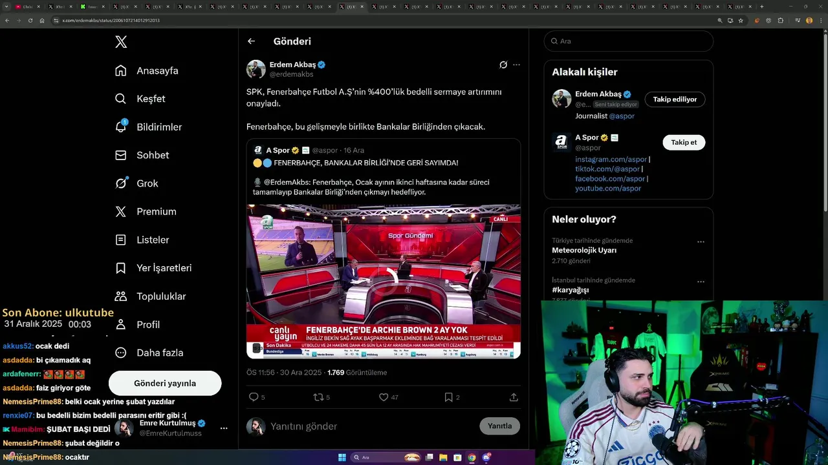Click the 1.769 Görüntüleme view count
Image resolution: width=828 pixels, height=465 pixels.
pos(357,373)
